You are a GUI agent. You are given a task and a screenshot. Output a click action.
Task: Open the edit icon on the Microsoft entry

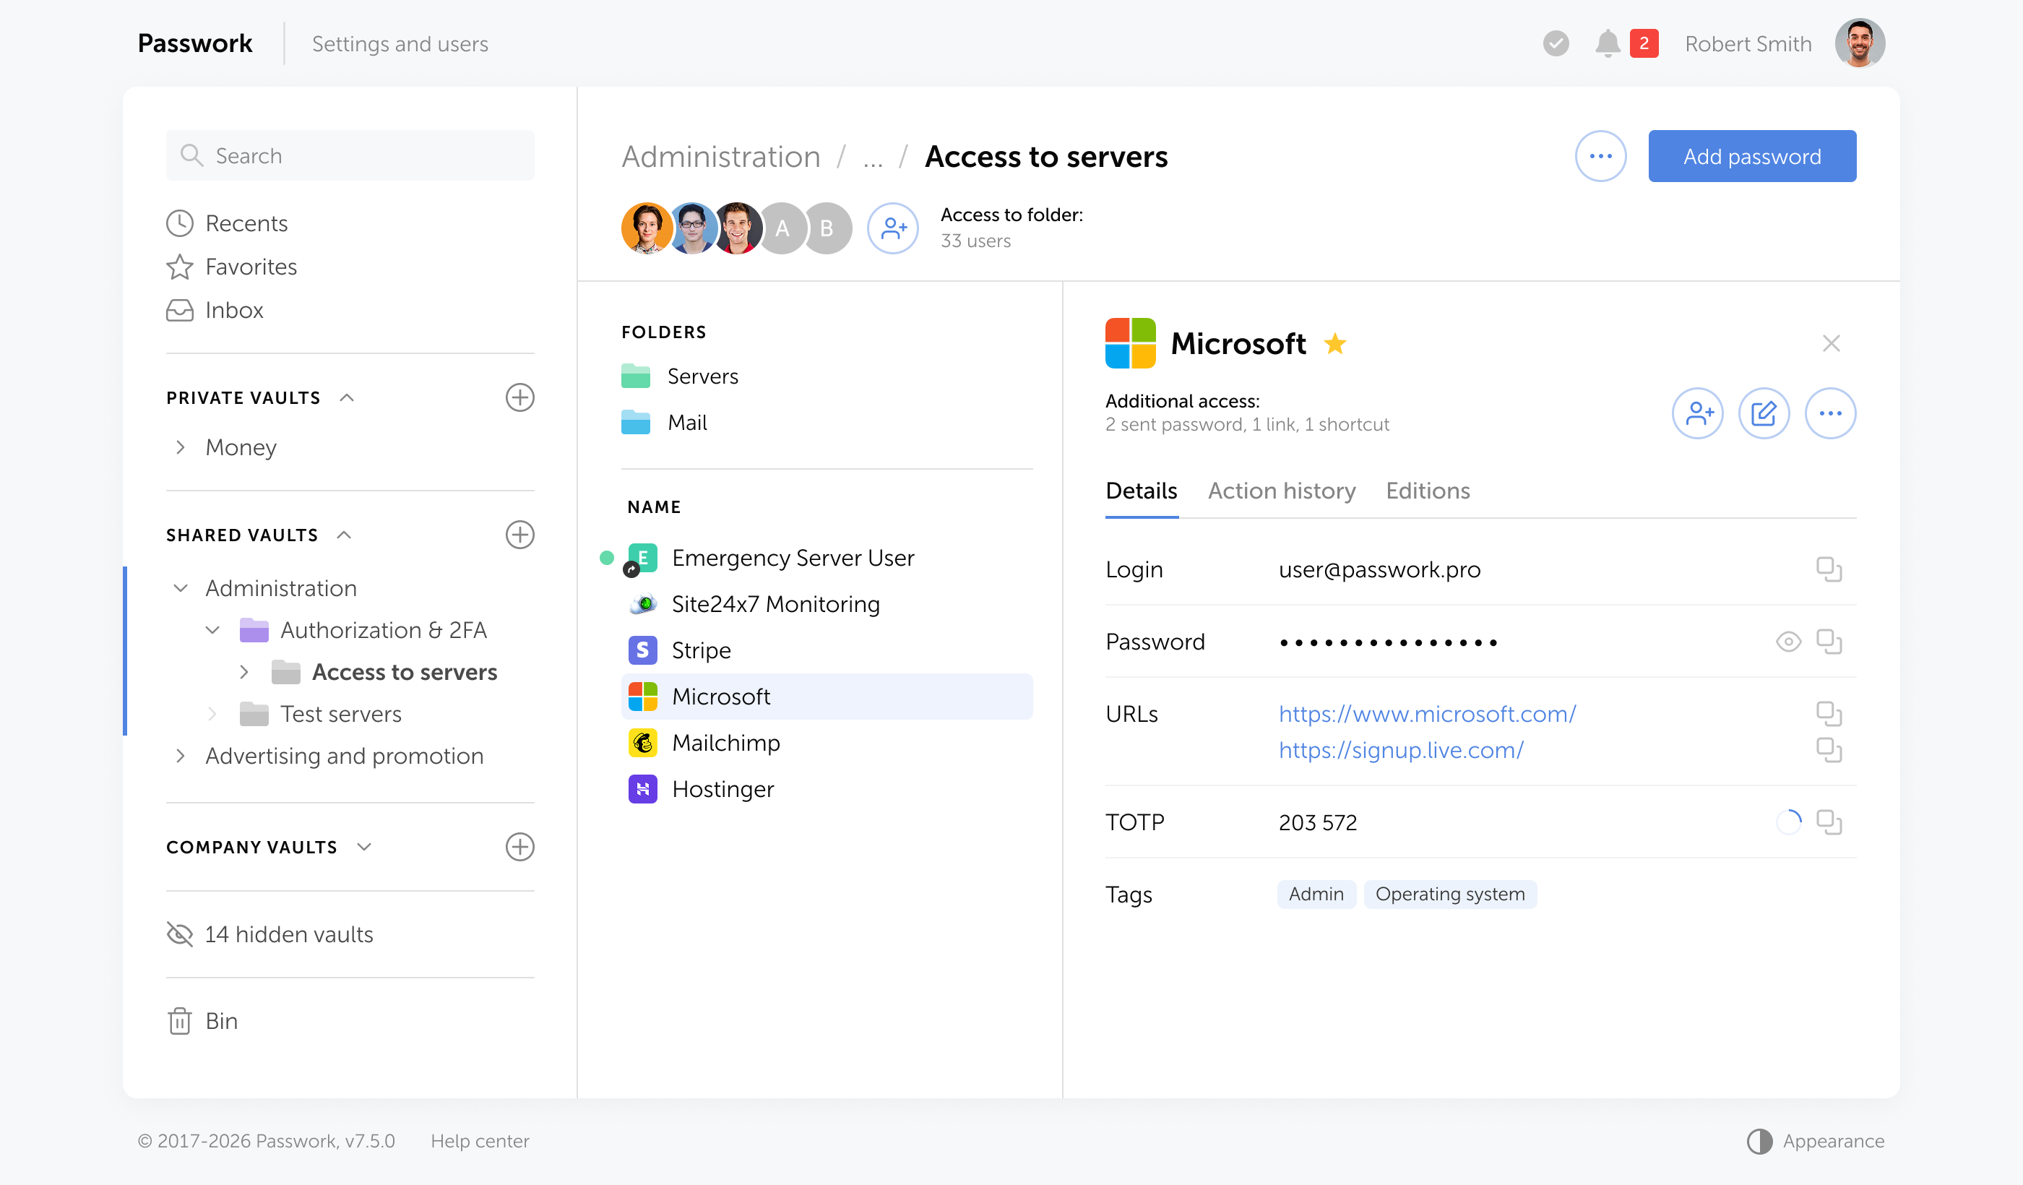tap(1764, 413)
